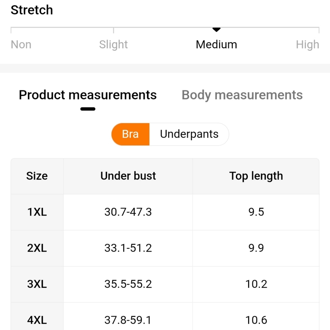Select the 2XL size row
The height and width of the screenshot is (330, 330).
coord(165,248)
